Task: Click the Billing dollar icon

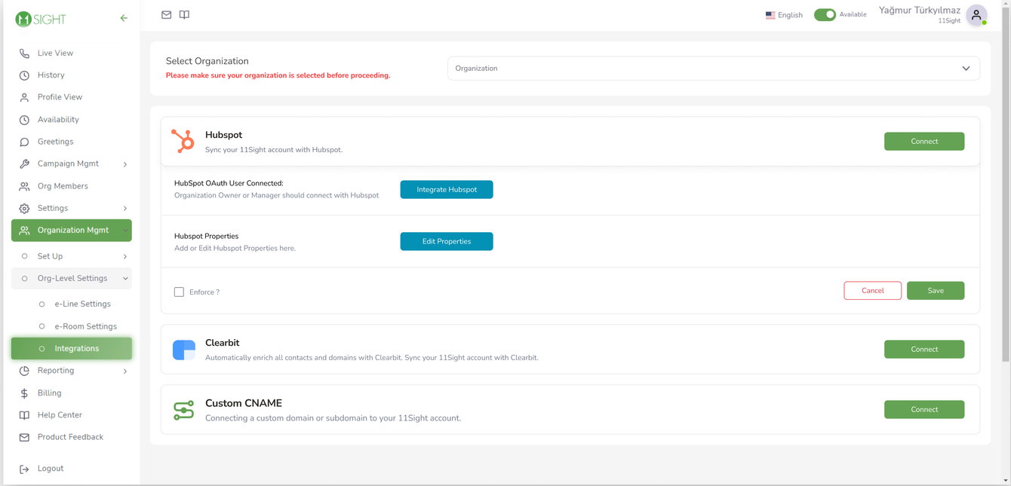Action: [x=24, y=393]
